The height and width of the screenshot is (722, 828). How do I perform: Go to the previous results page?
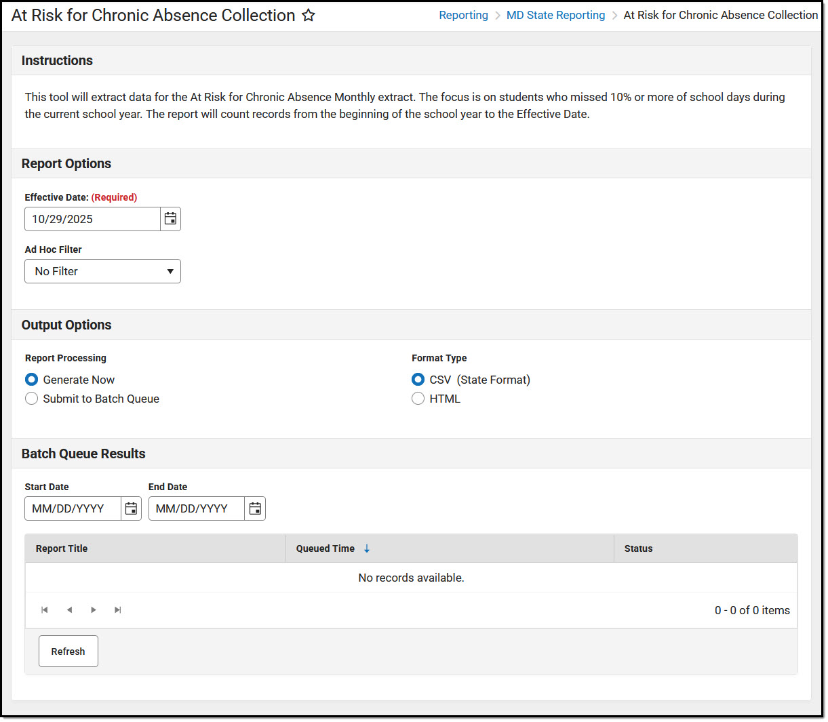tap(69, 609)
